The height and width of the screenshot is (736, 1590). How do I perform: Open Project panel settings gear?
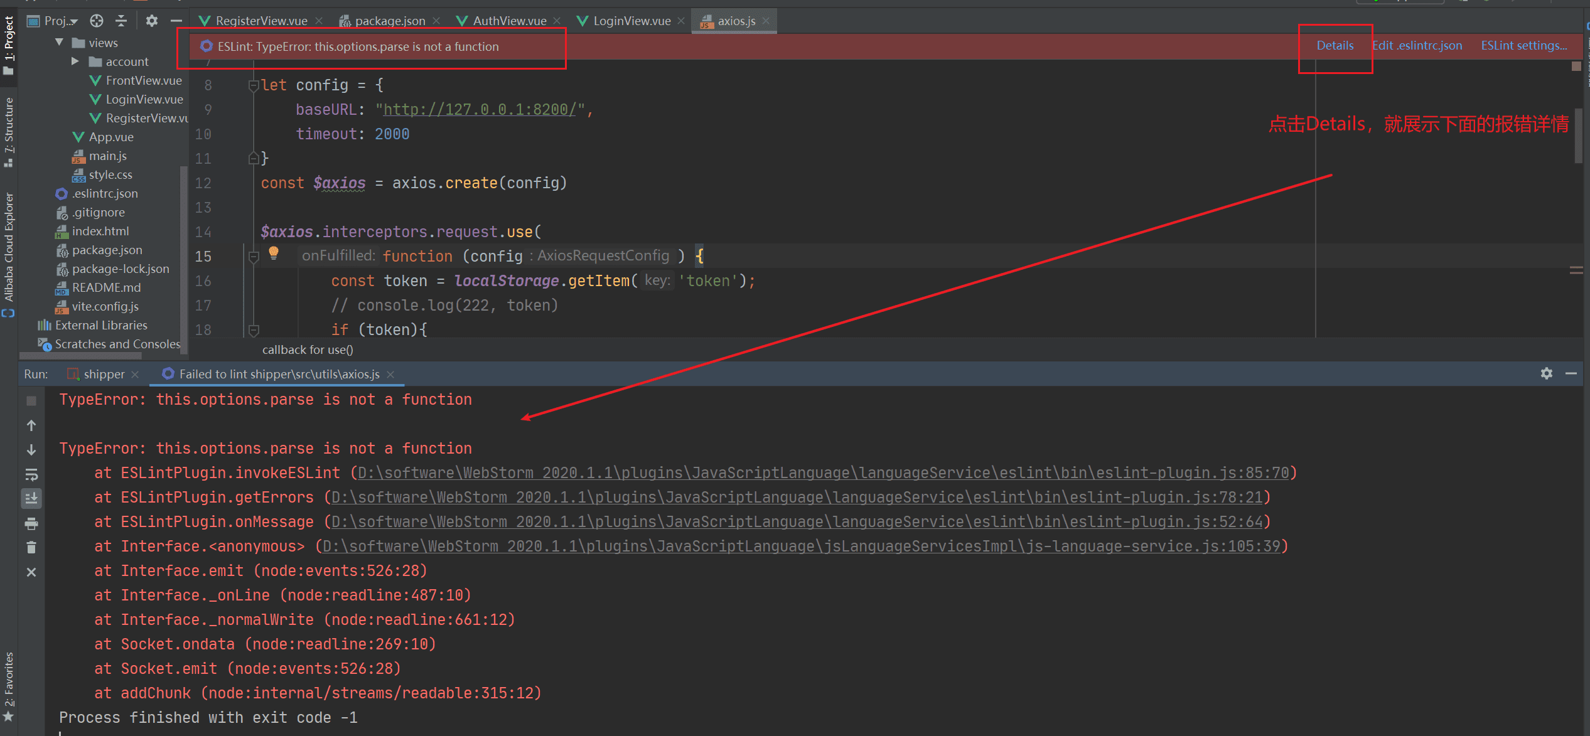tap(151, 21)
